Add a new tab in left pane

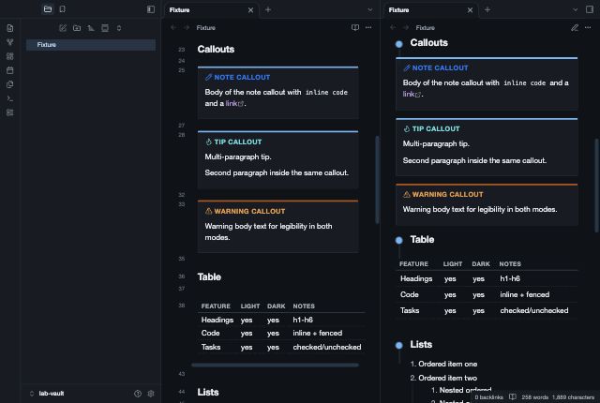[x=268, y=10]
